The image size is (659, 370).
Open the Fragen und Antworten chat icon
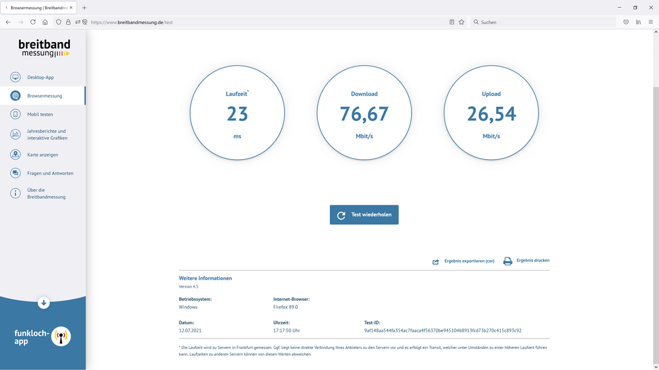pos(16,173)
